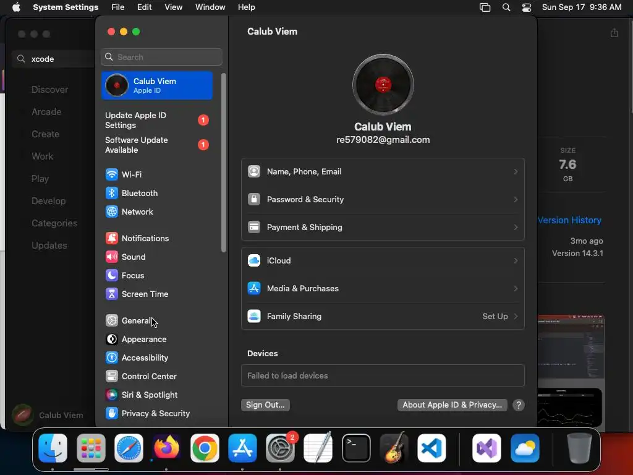Open the Help menu

tap(246, 7)
